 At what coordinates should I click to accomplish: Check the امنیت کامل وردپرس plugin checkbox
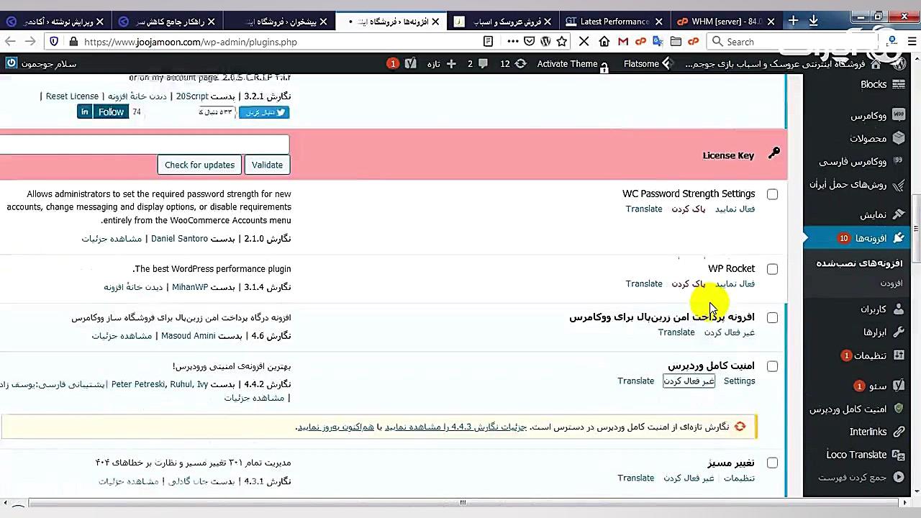[772, 366]
